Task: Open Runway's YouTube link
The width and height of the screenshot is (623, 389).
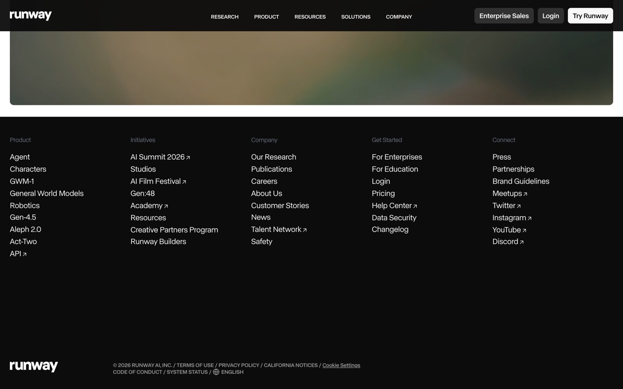Action: coord(509,229)
